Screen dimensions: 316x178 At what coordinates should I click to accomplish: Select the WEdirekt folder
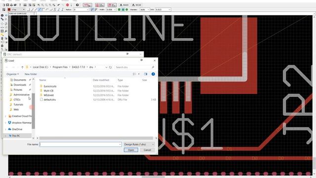(x=48, y=95)
